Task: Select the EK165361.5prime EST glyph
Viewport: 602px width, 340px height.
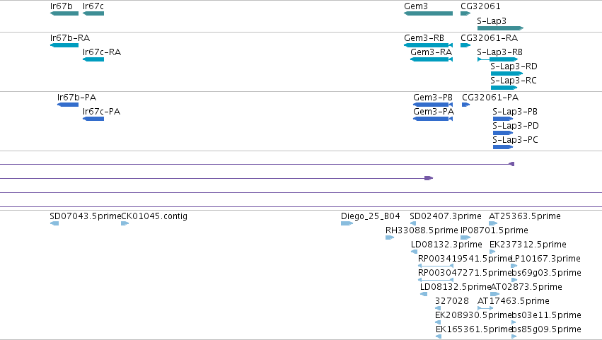Action: pos(439,336)
